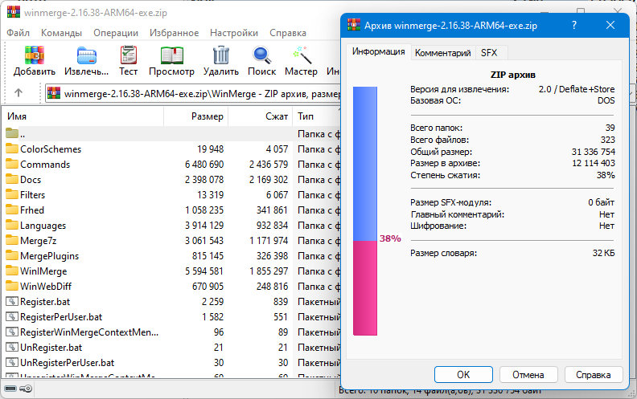Screen dimensions: 637x399
Task: Click the Удалить trash icon
Action: point(221,55)
